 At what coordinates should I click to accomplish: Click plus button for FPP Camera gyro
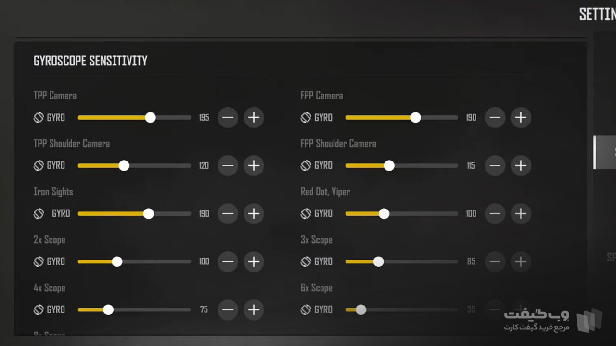pos(521,117)
